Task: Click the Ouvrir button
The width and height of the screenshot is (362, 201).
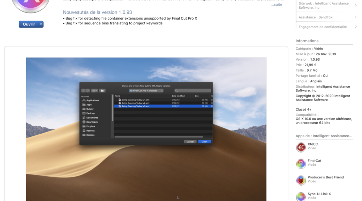Action: [29, 24]
